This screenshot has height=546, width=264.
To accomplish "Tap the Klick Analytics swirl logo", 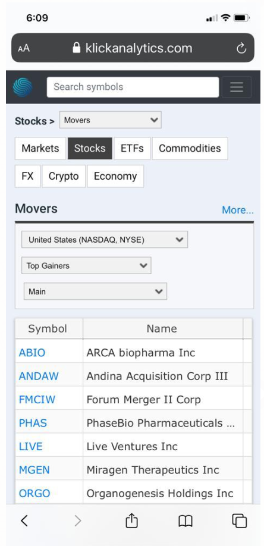I will [23, 87].
